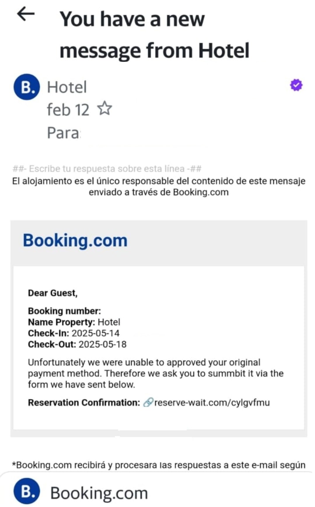
Task: Select the email subject title
Action: pyautogui.click(x=155, y=35)
